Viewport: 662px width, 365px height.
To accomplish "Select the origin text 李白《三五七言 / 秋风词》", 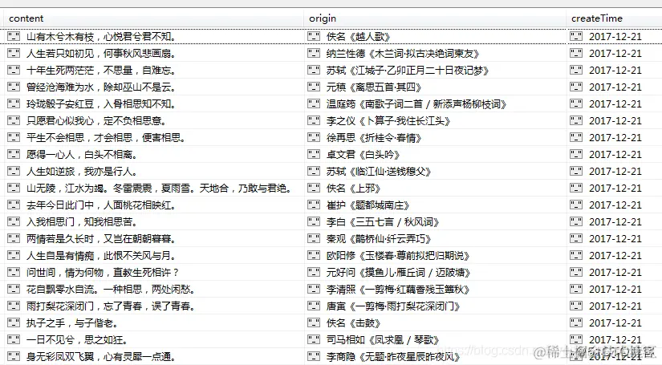I will click(383, 222).
